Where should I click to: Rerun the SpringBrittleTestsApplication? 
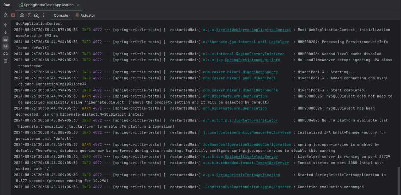tap(5, 15)
